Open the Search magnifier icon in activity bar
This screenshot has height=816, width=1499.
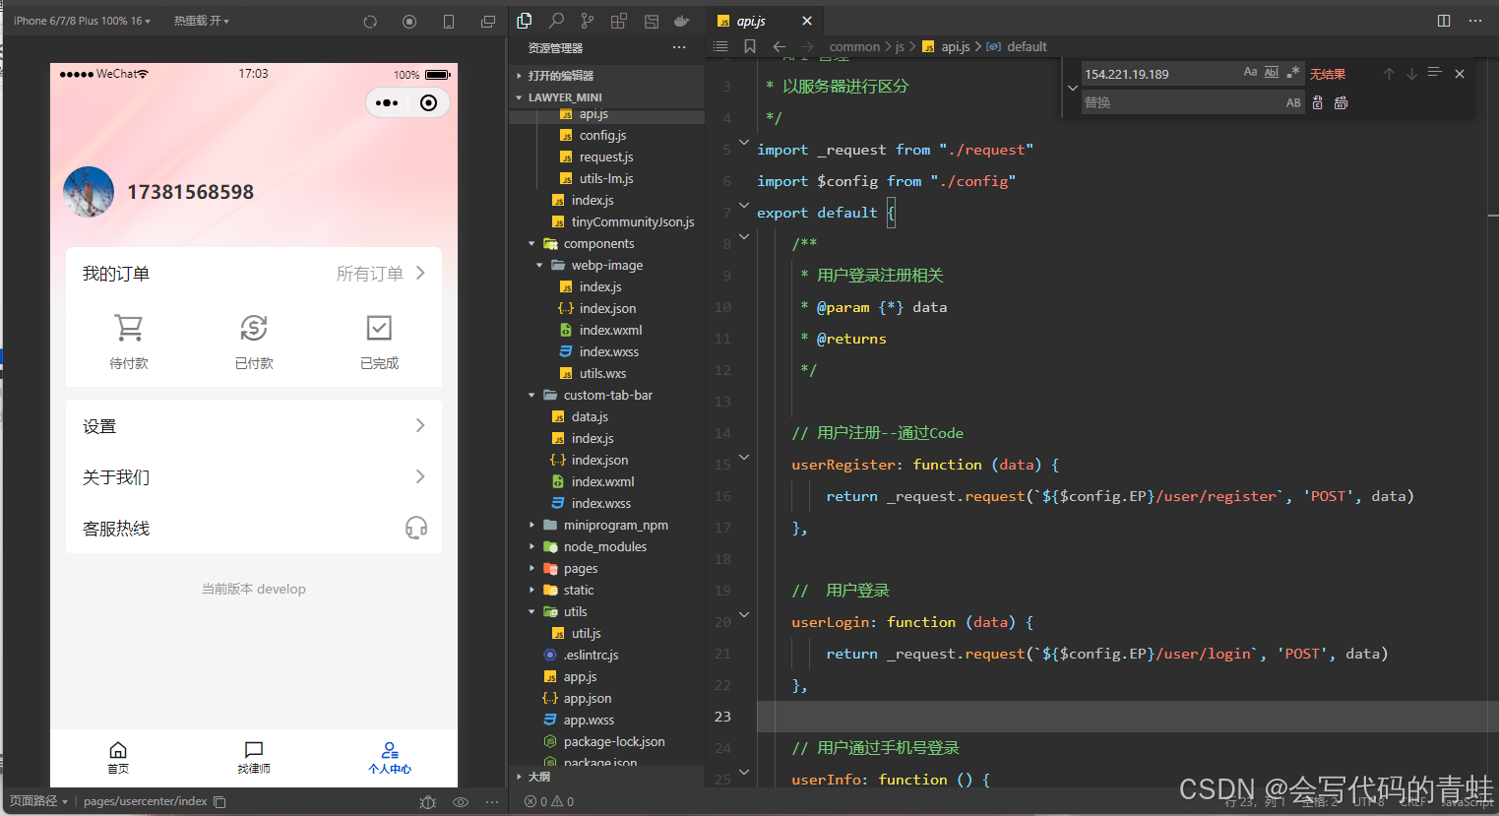click(x=556, y=20)
